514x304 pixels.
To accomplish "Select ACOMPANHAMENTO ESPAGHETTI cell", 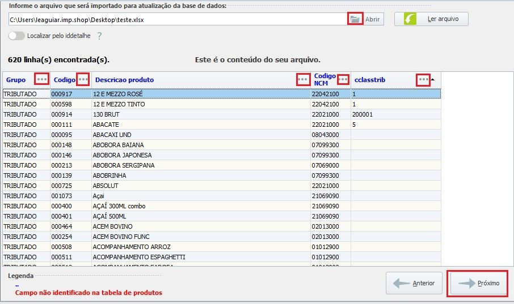I will pos(201,257).
